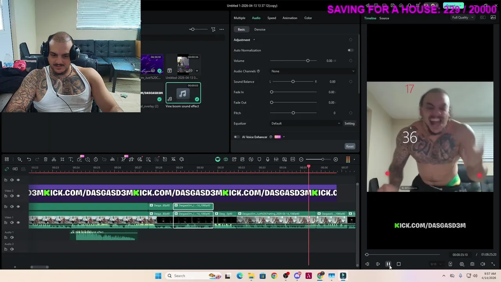Toggle auto ripple link icon above tracks
501x282 pixels.
[x=7, y=169]
